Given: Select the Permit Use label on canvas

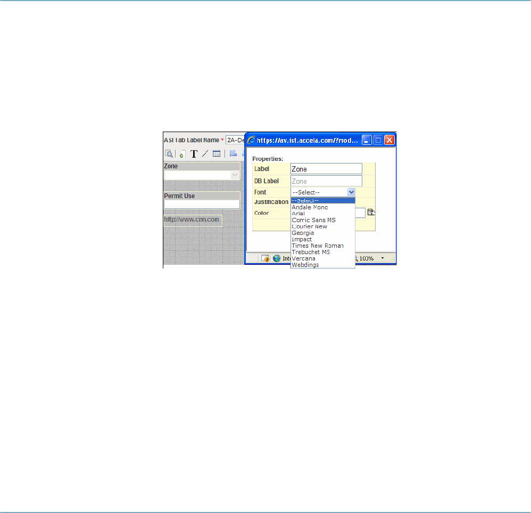Looking at the screenshot, I should coord(179,196).
